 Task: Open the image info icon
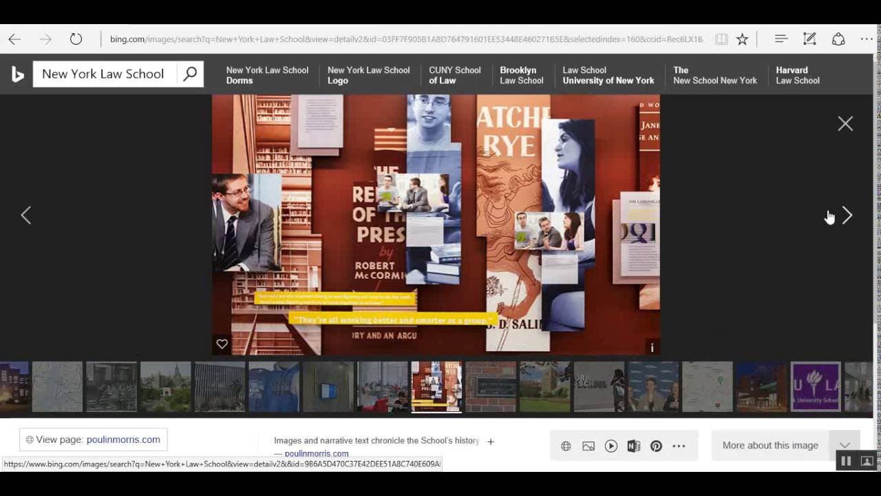click(652, 347)
